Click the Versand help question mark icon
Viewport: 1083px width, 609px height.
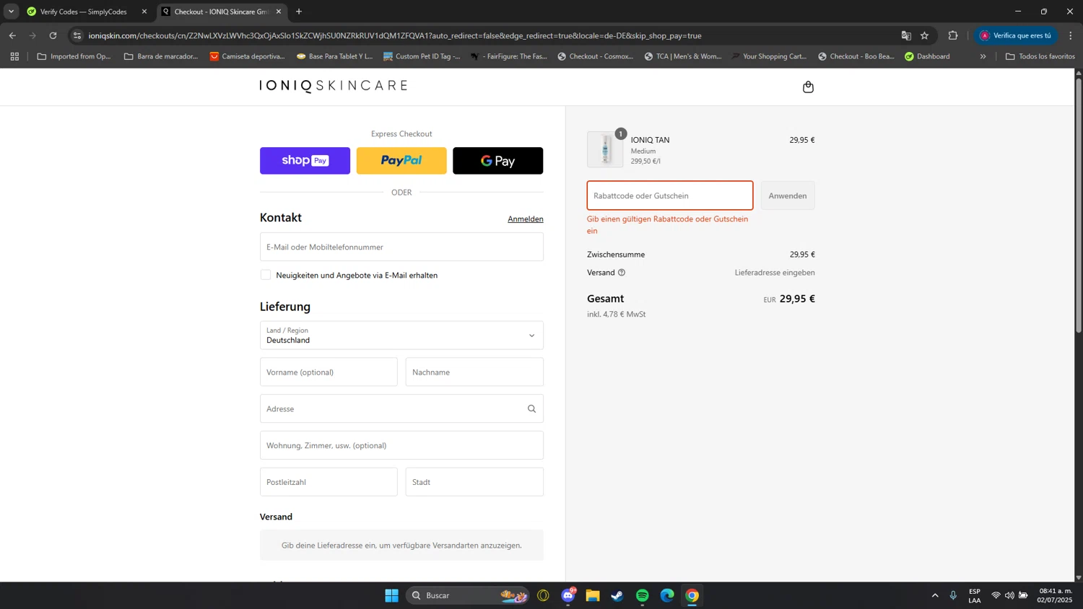(622, 273)
